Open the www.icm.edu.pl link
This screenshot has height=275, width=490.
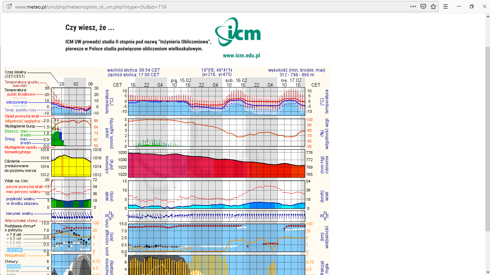[241, 56]
